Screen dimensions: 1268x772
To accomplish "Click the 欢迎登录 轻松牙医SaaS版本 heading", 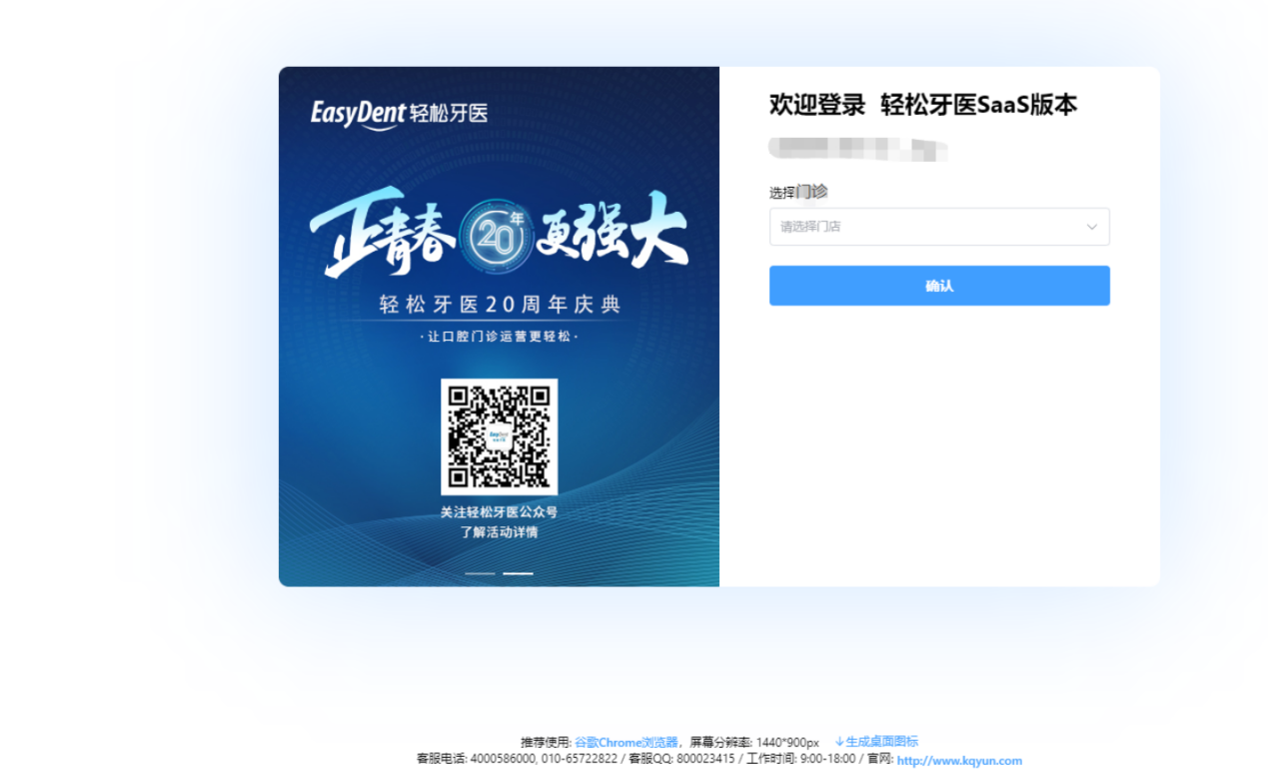I will point(922,105).
